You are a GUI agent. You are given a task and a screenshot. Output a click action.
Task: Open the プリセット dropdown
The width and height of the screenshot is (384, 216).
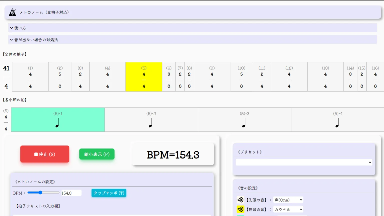pyautogui.click(x=304, y=162)
